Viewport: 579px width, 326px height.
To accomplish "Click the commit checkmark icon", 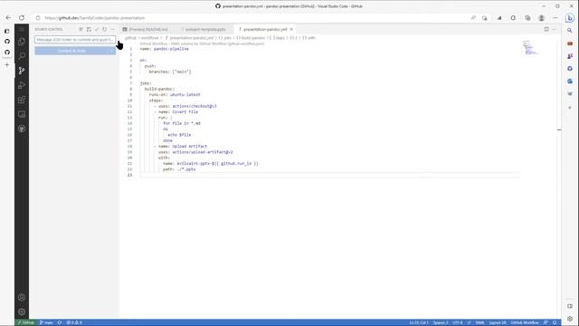I will click(97, 29).
